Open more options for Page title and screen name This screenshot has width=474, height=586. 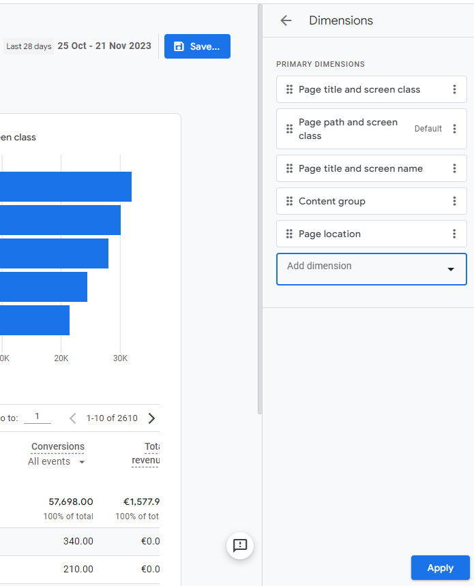point(454,168)
